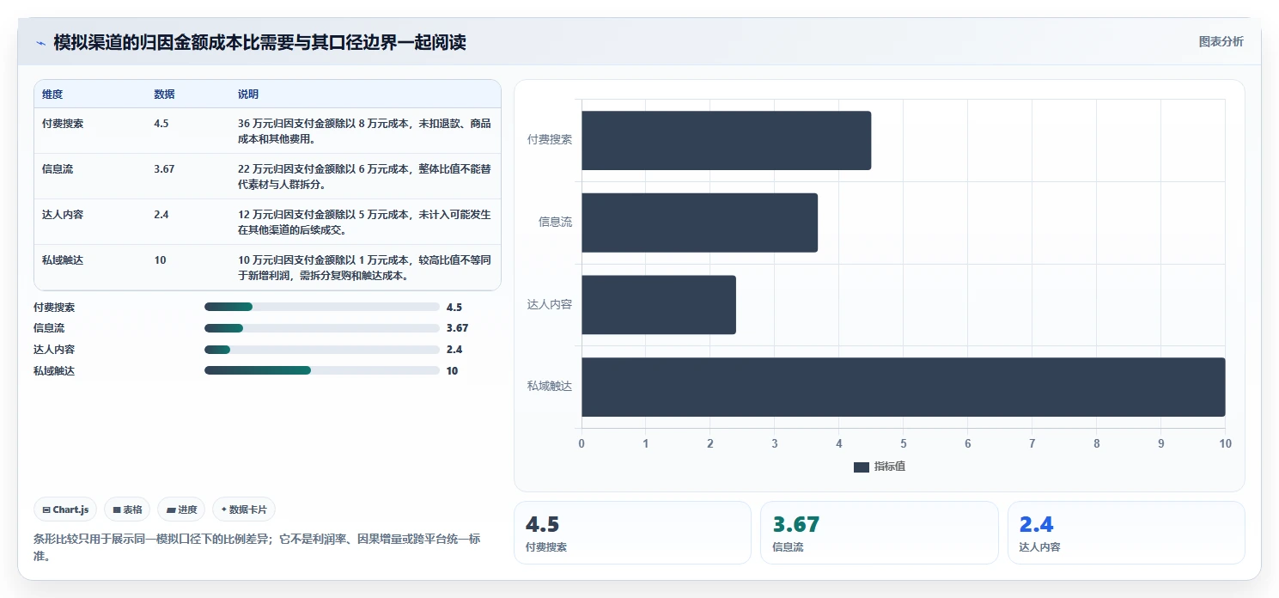
Task: Click the lightning icon beside the title
Action: [40, 43]
